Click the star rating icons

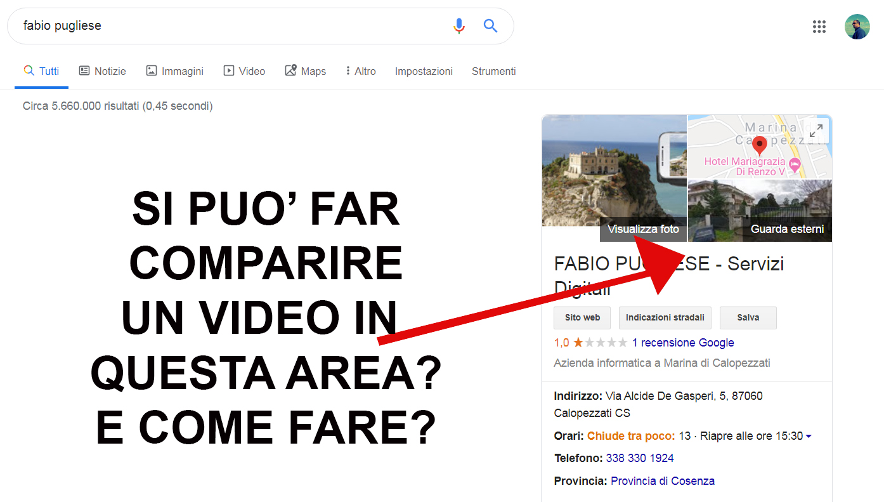600,343
